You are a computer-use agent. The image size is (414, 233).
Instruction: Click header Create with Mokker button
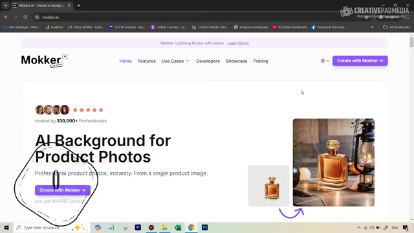(x=360, y=61)
